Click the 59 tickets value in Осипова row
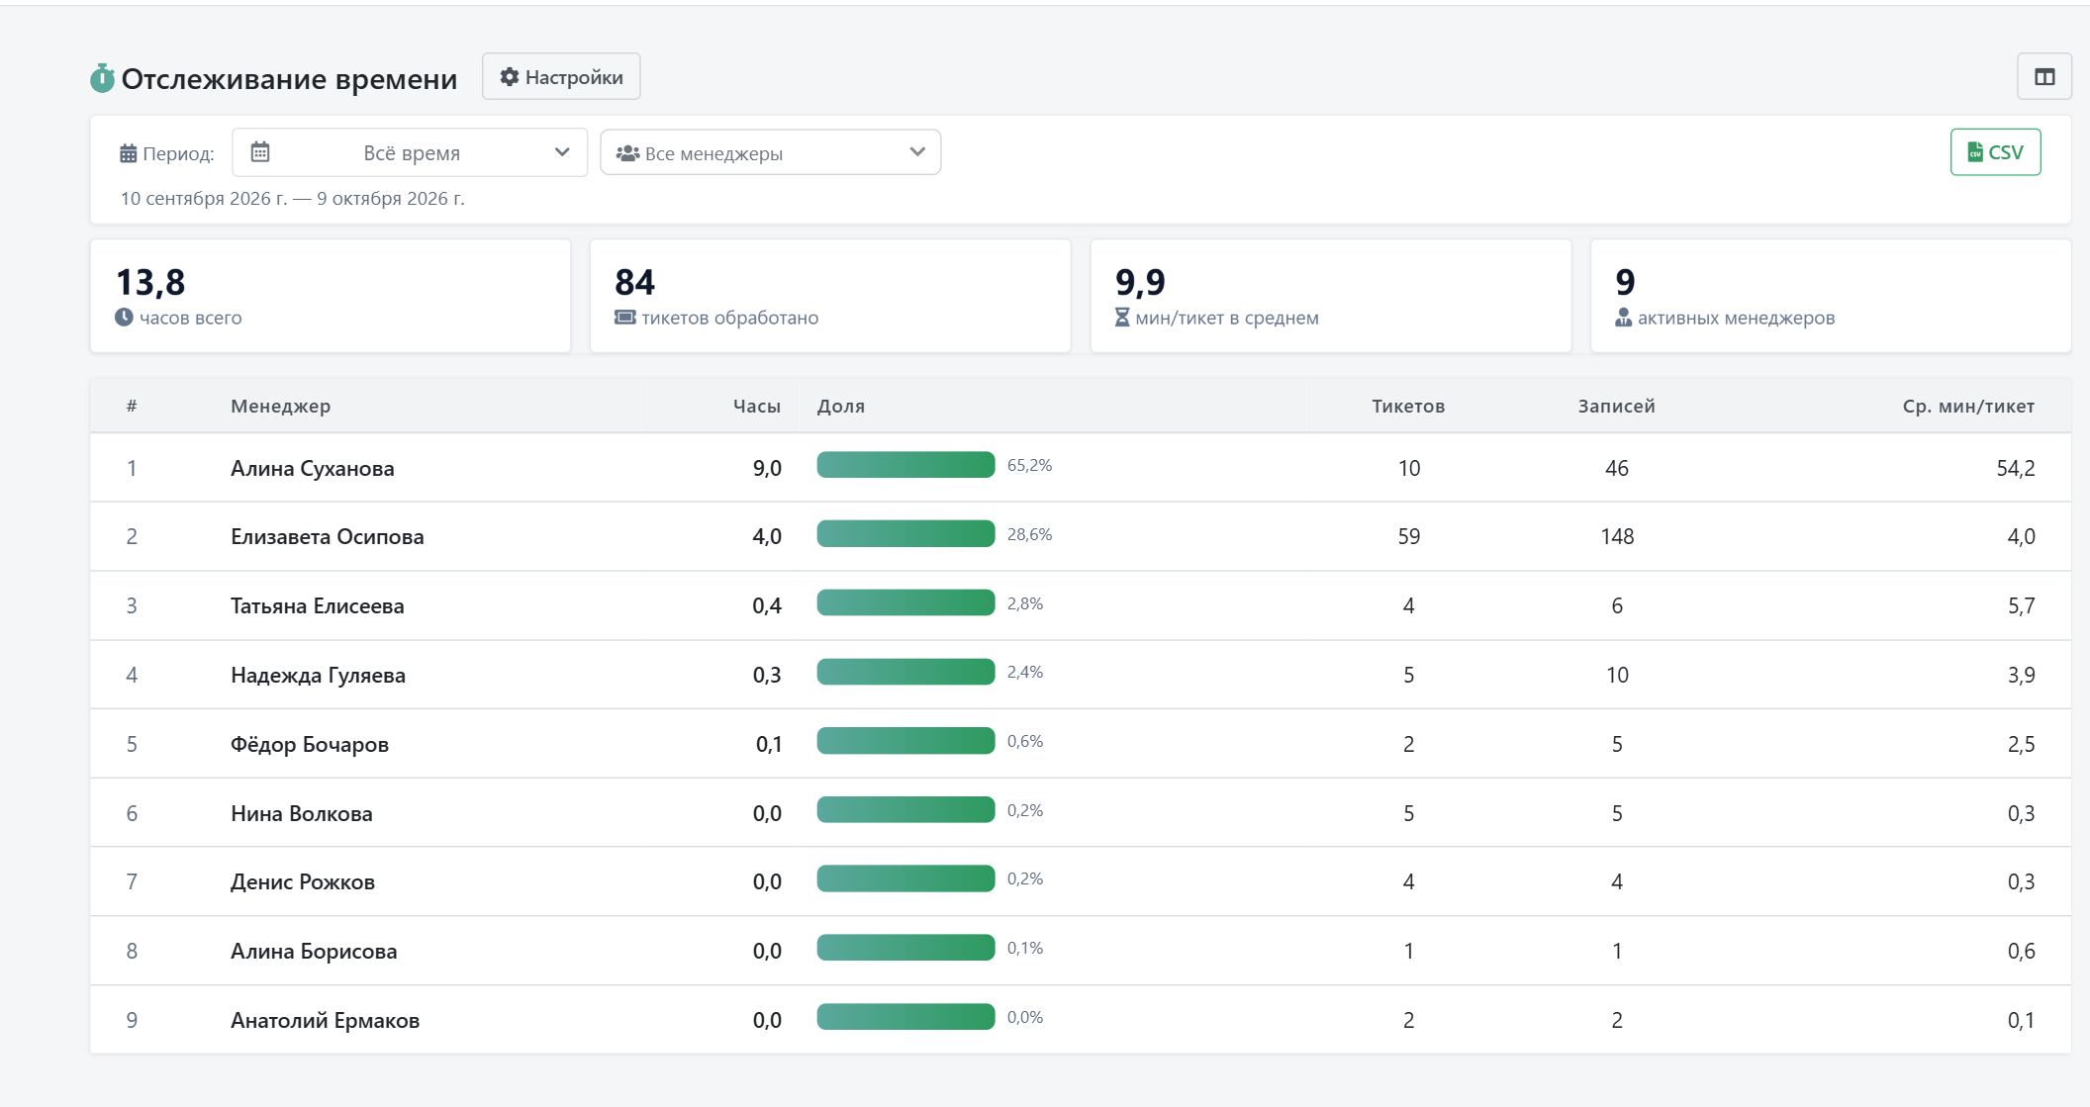 click(1409, 536)
